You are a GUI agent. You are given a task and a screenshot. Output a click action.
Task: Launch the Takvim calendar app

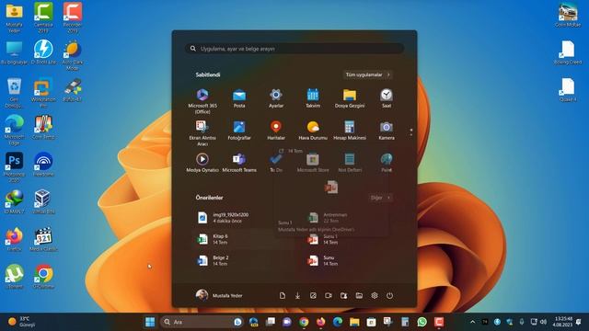click(x=313, y=98)
